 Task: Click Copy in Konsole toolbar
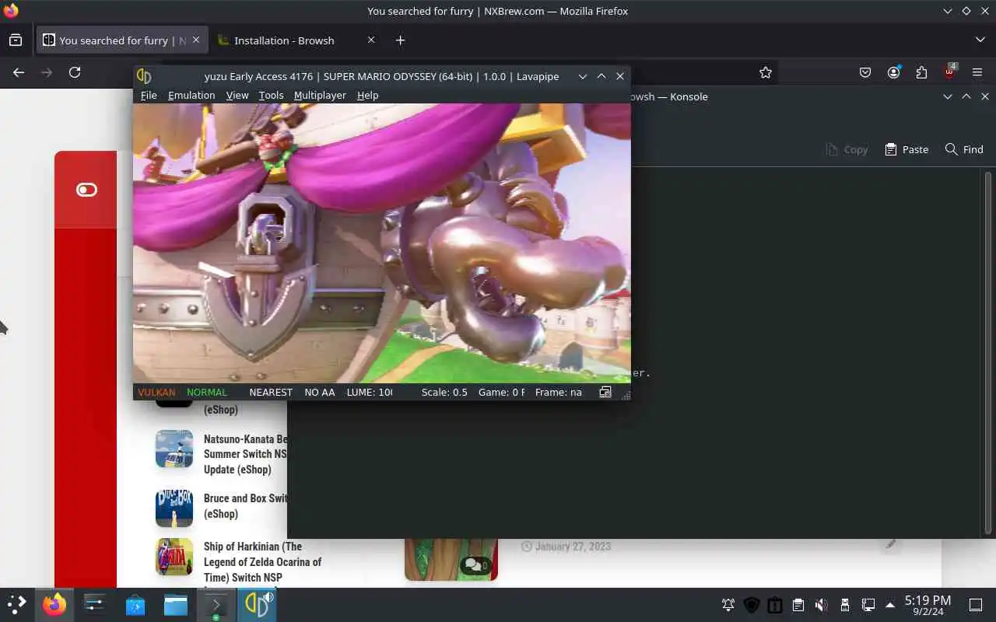click(x=847, y=149)
